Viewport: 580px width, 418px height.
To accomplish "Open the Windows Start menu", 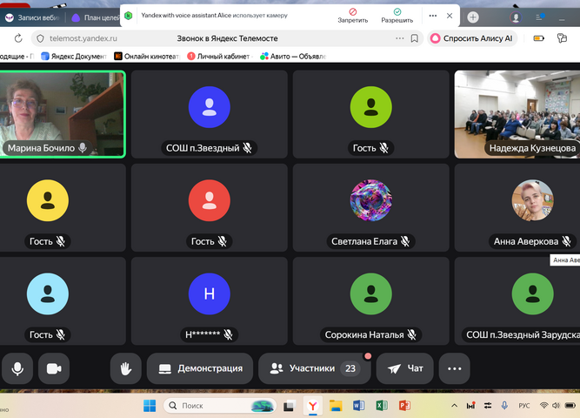I will (150, 406).
